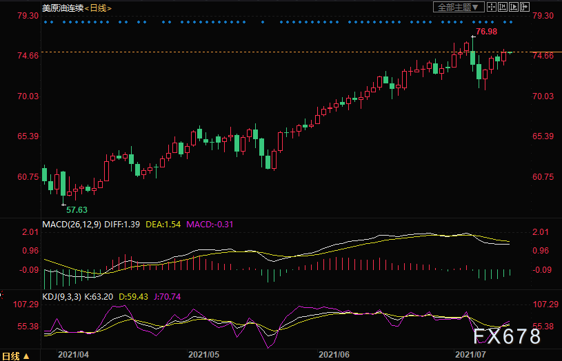Open the 全部主题 dropdown
The height and width of the screenshot is (361, 562).
[459, 8]
